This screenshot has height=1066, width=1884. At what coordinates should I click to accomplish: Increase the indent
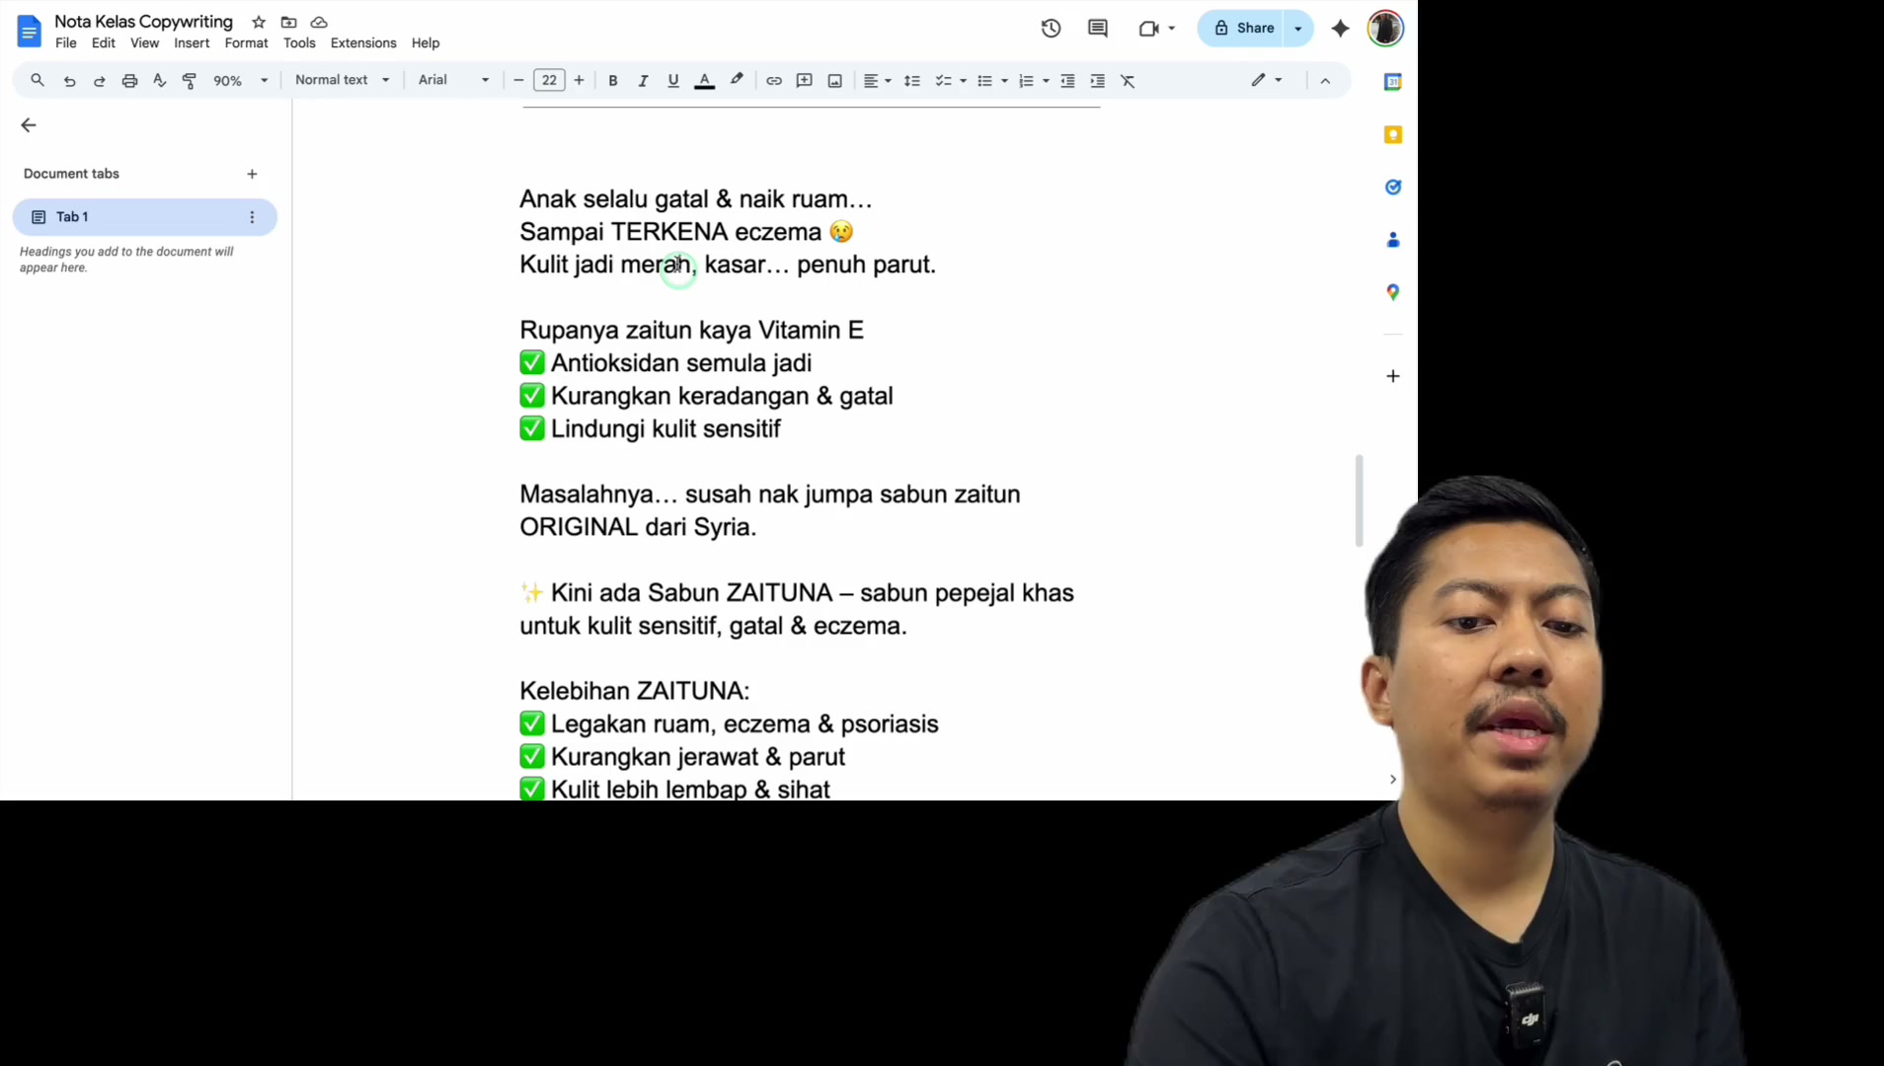pyautogui.click(x=1098, y=81)
